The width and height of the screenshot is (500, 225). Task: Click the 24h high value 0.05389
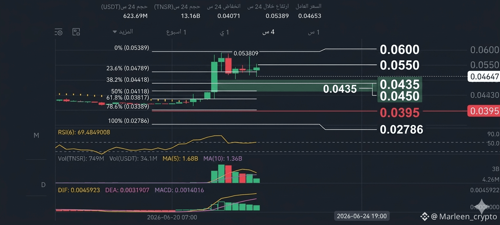point(277,16)
